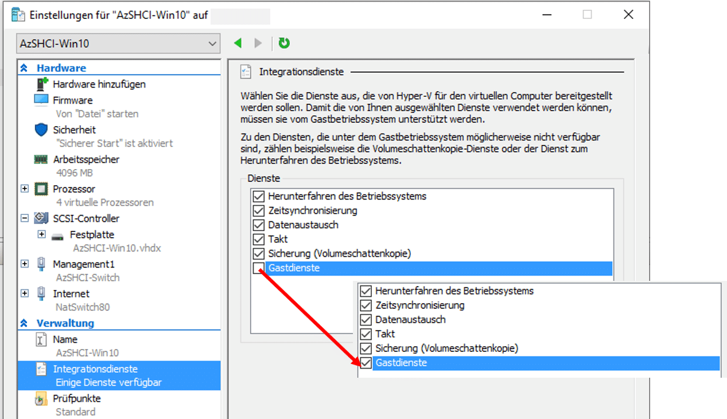Click the Prozessor chip icon
Image resolution: width=727 pixels, height=419 pixels.
(x=41, y=189)
